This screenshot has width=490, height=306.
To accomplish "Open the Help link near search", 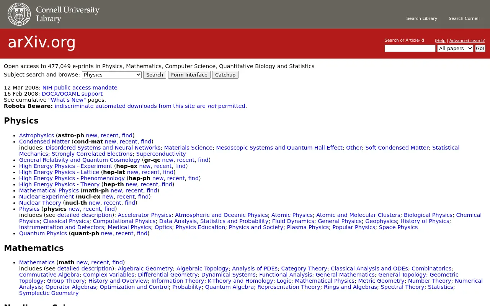I will (441, 41).
